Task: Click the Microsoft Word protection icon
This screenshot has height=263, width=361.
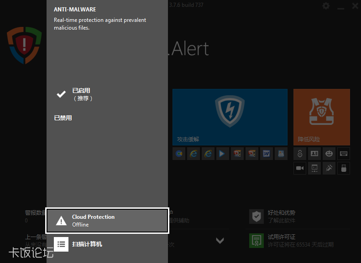Action: (266, 154)
